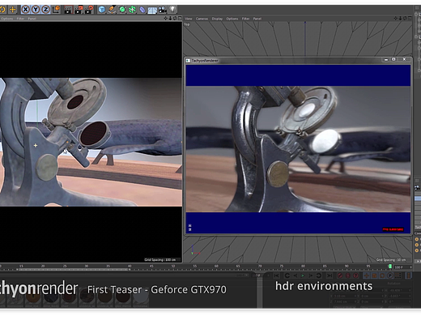Toggle Position keyframe recording

pyautogui.click(x=367, y=275)
